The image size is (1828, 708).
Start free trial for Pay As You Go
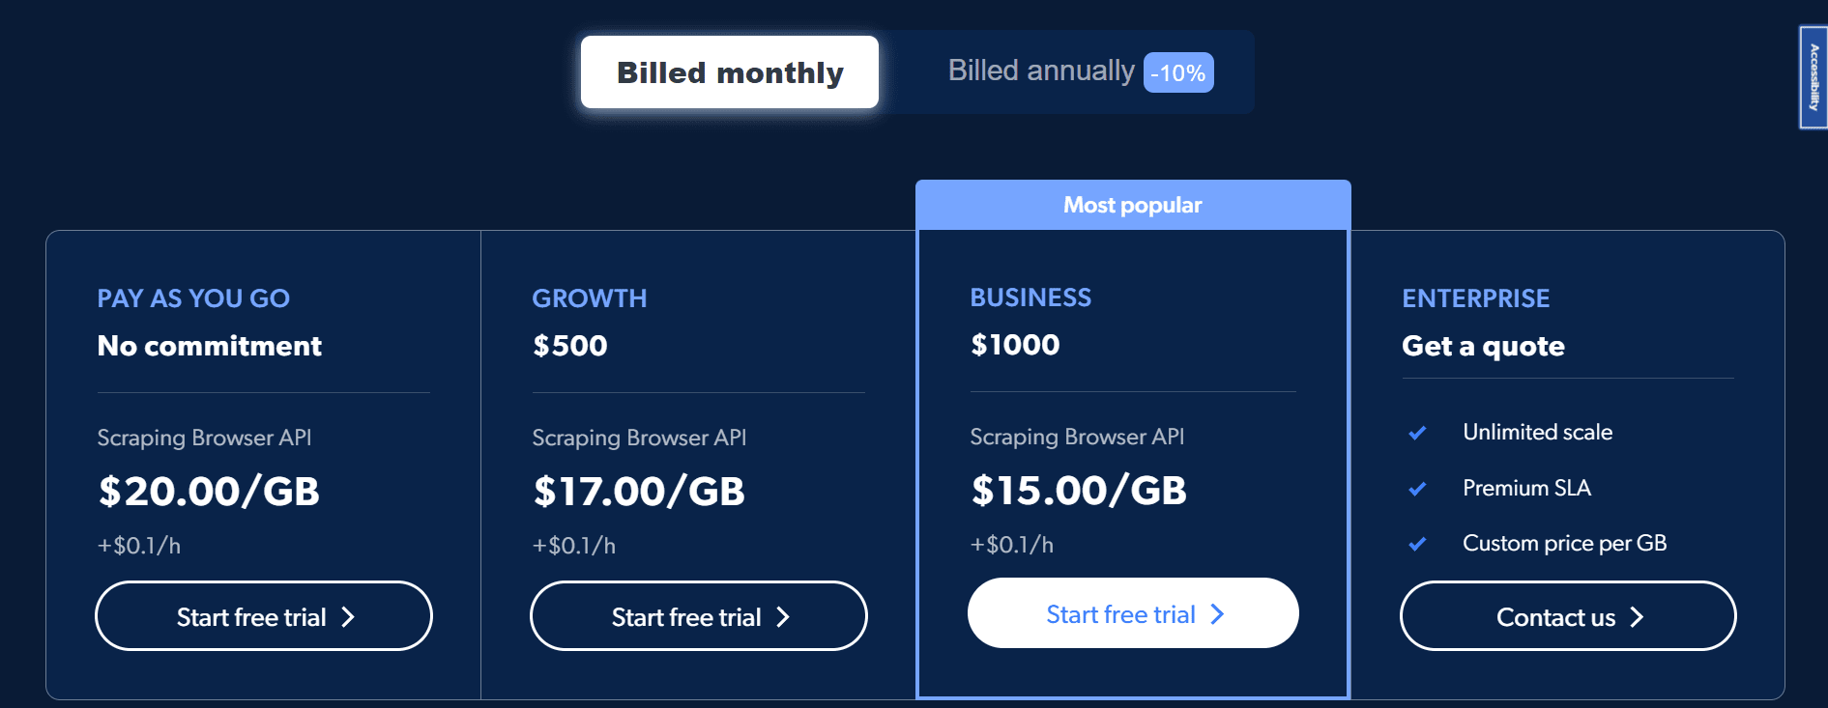click(264, 616)
